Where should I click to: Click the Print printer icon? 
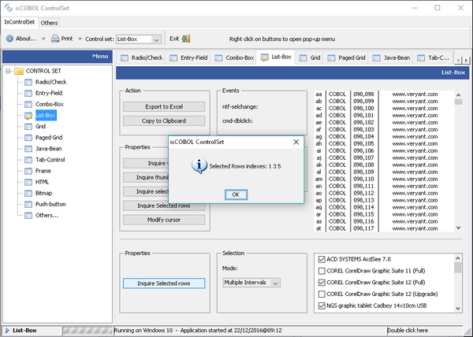click(55, 38)
